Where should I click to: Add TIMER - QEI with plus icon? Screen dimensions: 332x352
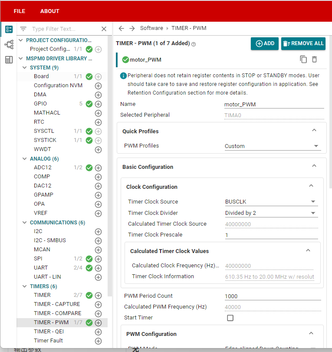(98, 332)
